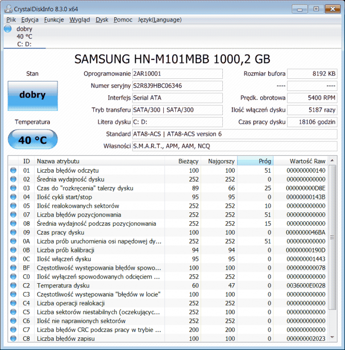Click status icon for Liczba błędów odczytu
This screenshot has width=345, height=350.
(13, 170)
